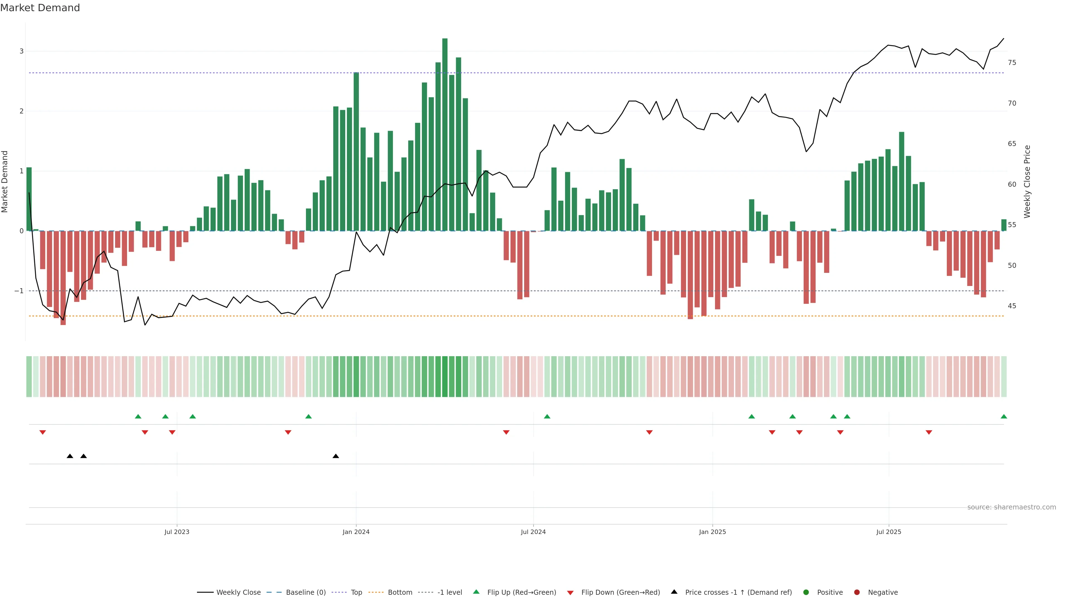Click the Jan 2025 axis label

click(712, 532)
